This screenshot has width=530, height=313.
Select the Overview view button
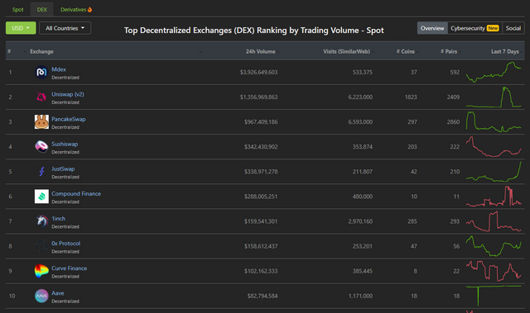(x=432, y=28)
